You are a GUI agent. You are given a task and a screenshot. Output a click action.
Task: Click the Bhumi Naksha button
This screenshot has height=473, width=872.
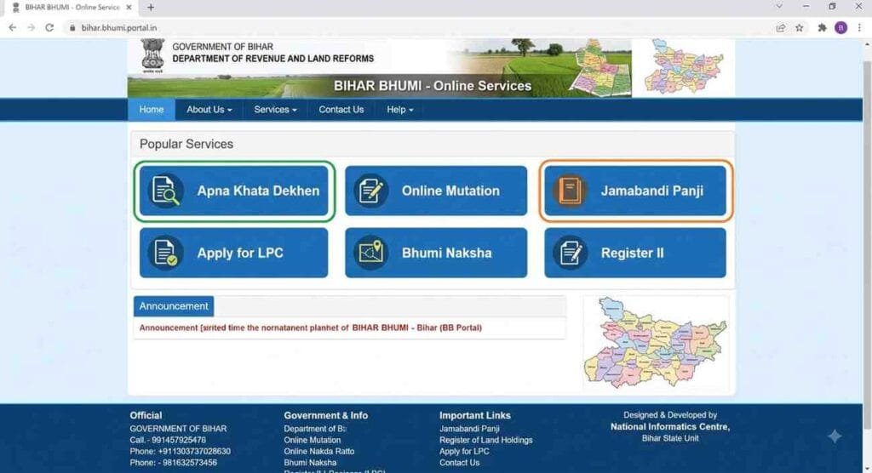click(436, 253)
